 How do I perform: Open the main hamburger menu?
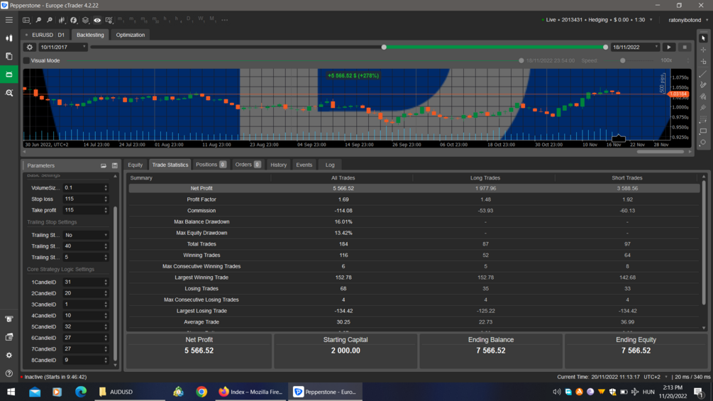(9, 20)
